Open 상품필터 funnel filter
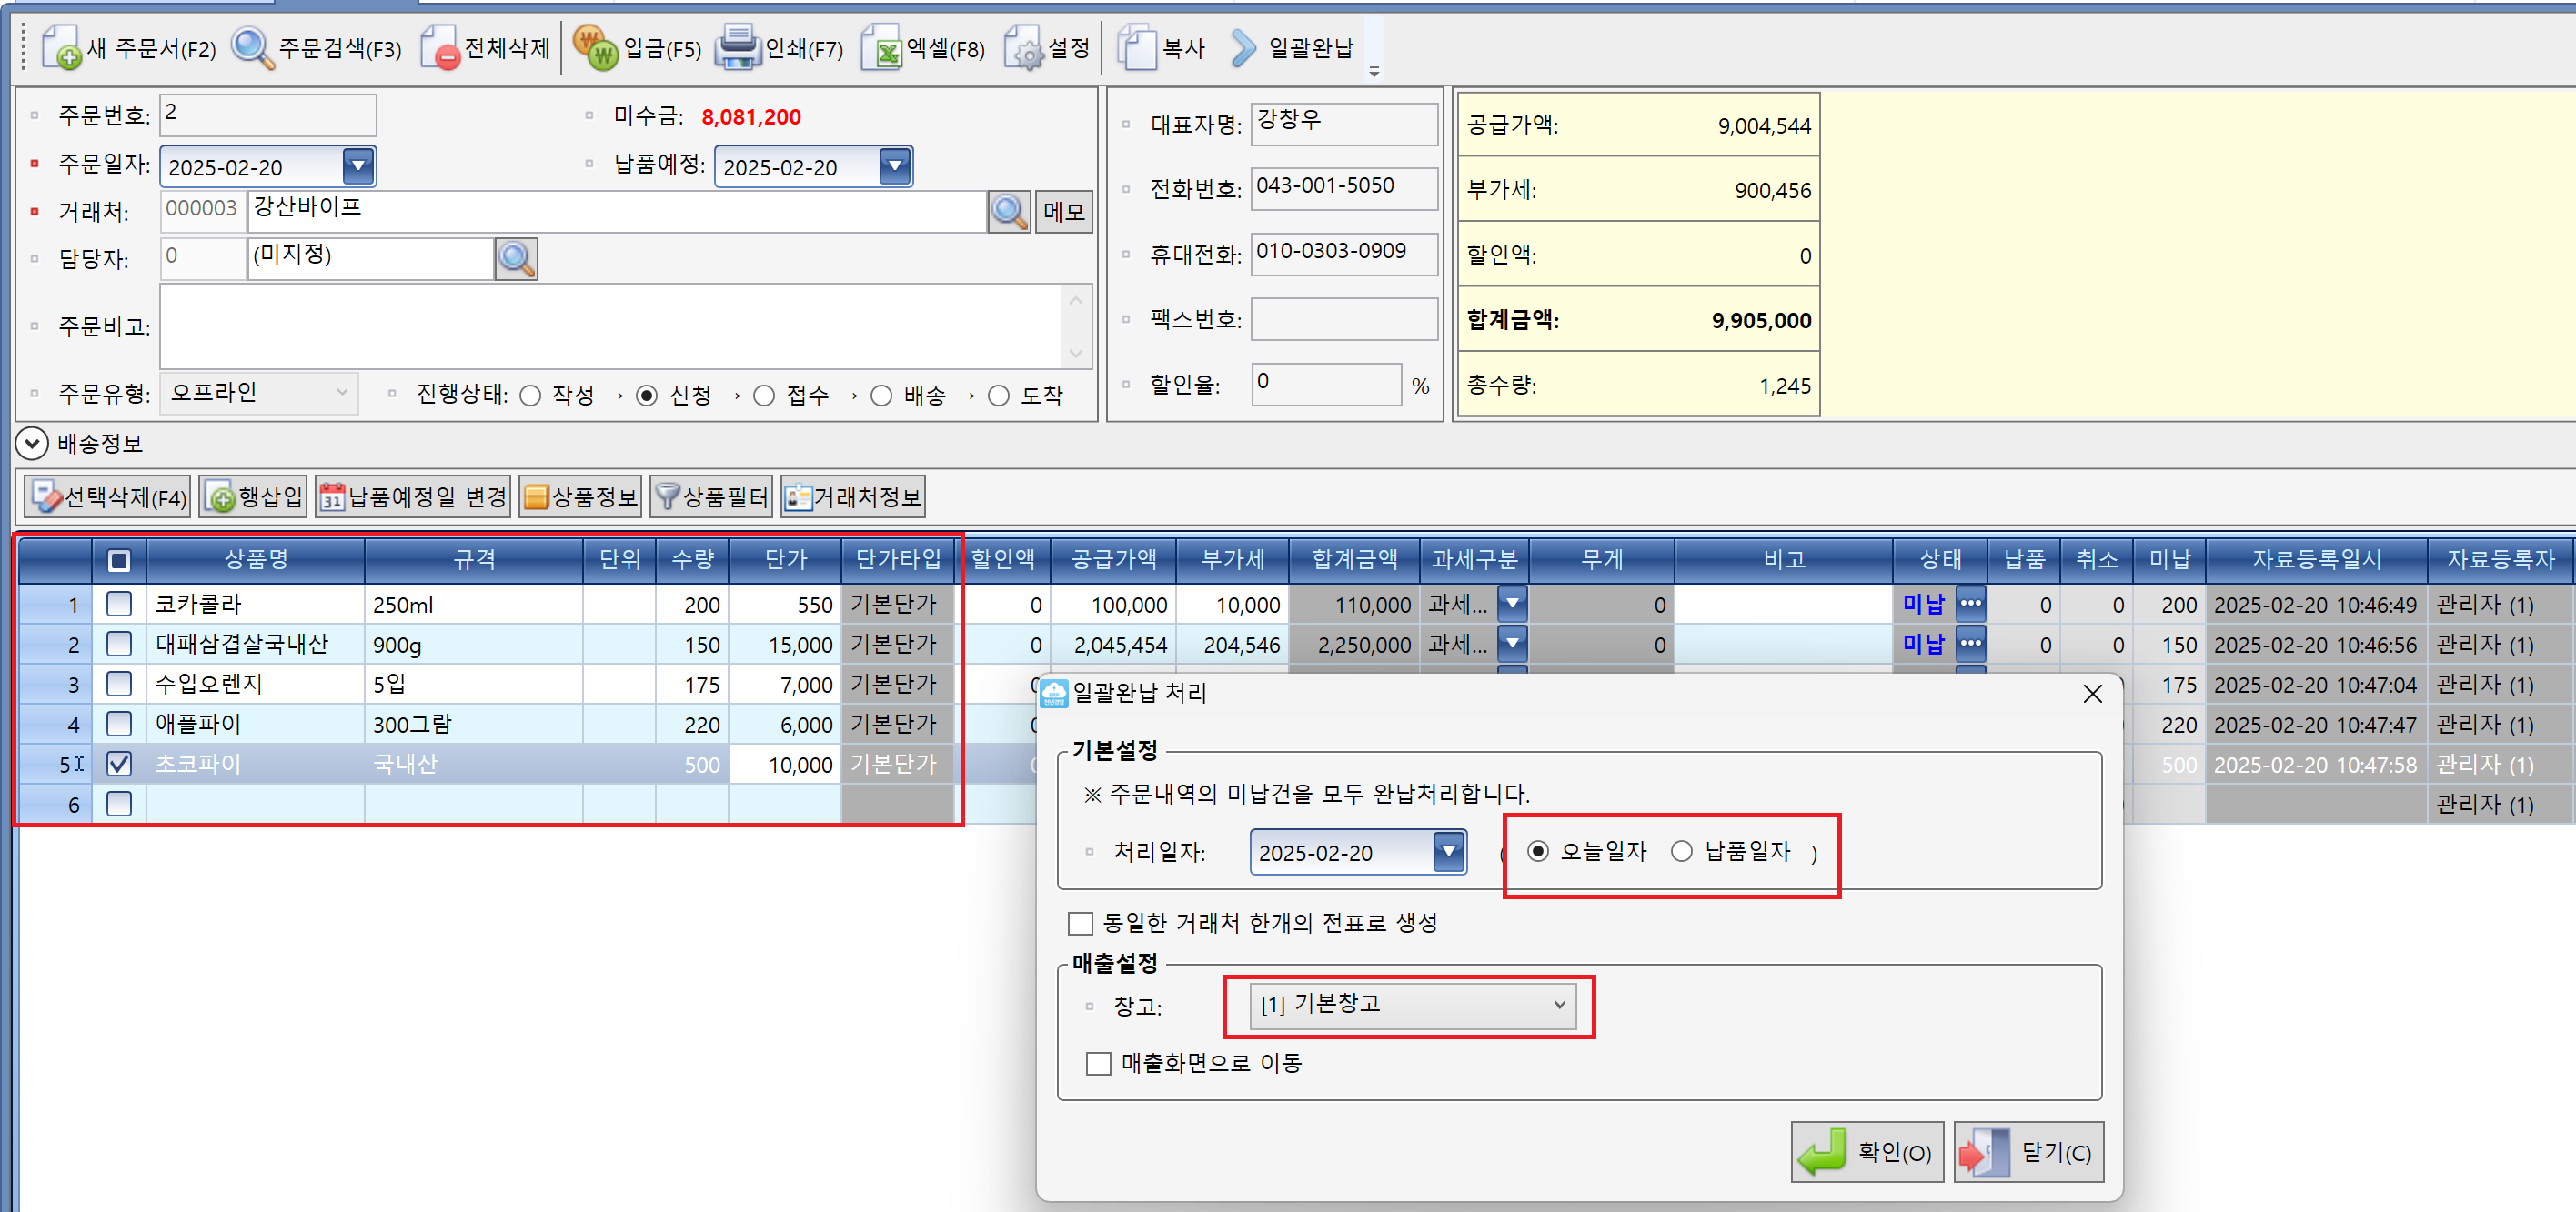This screenshot has height=1212, width=2576. [711, 496]
